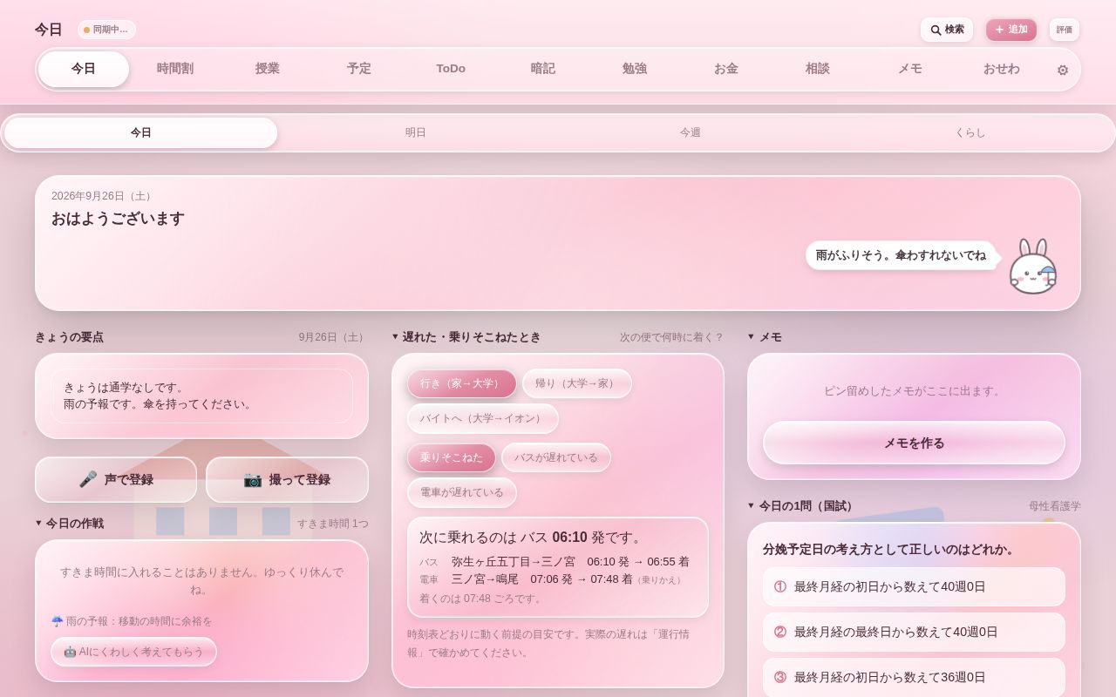The image size is (1116, 697).
Task: Choose answer ① 最終月経の初日から数えて40週0日
Action: point(914,587)
